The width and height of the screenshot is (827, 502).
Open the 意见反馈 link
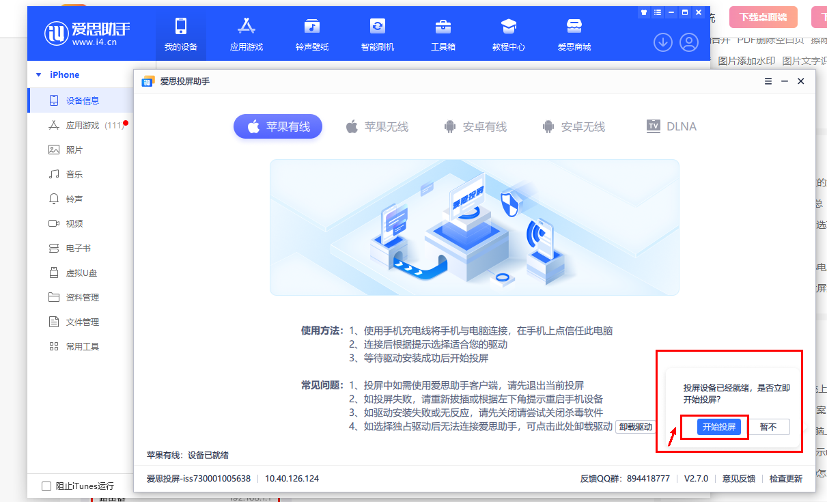(x=739, y=479)
